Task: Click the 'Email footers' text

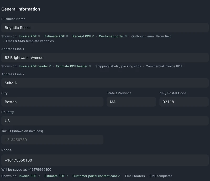Action: pos(135,176)
